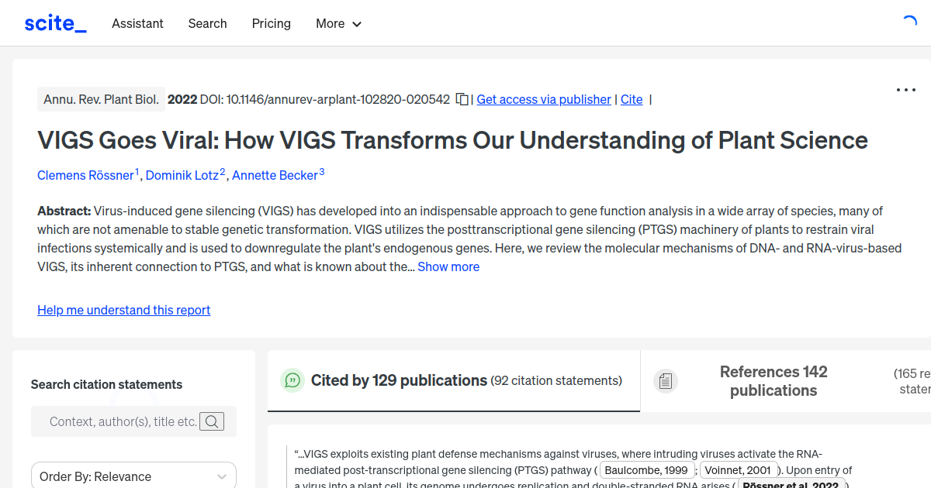Expand the abstract with Show more
Viewport: 931px width, 488px height.
[448, 266]
